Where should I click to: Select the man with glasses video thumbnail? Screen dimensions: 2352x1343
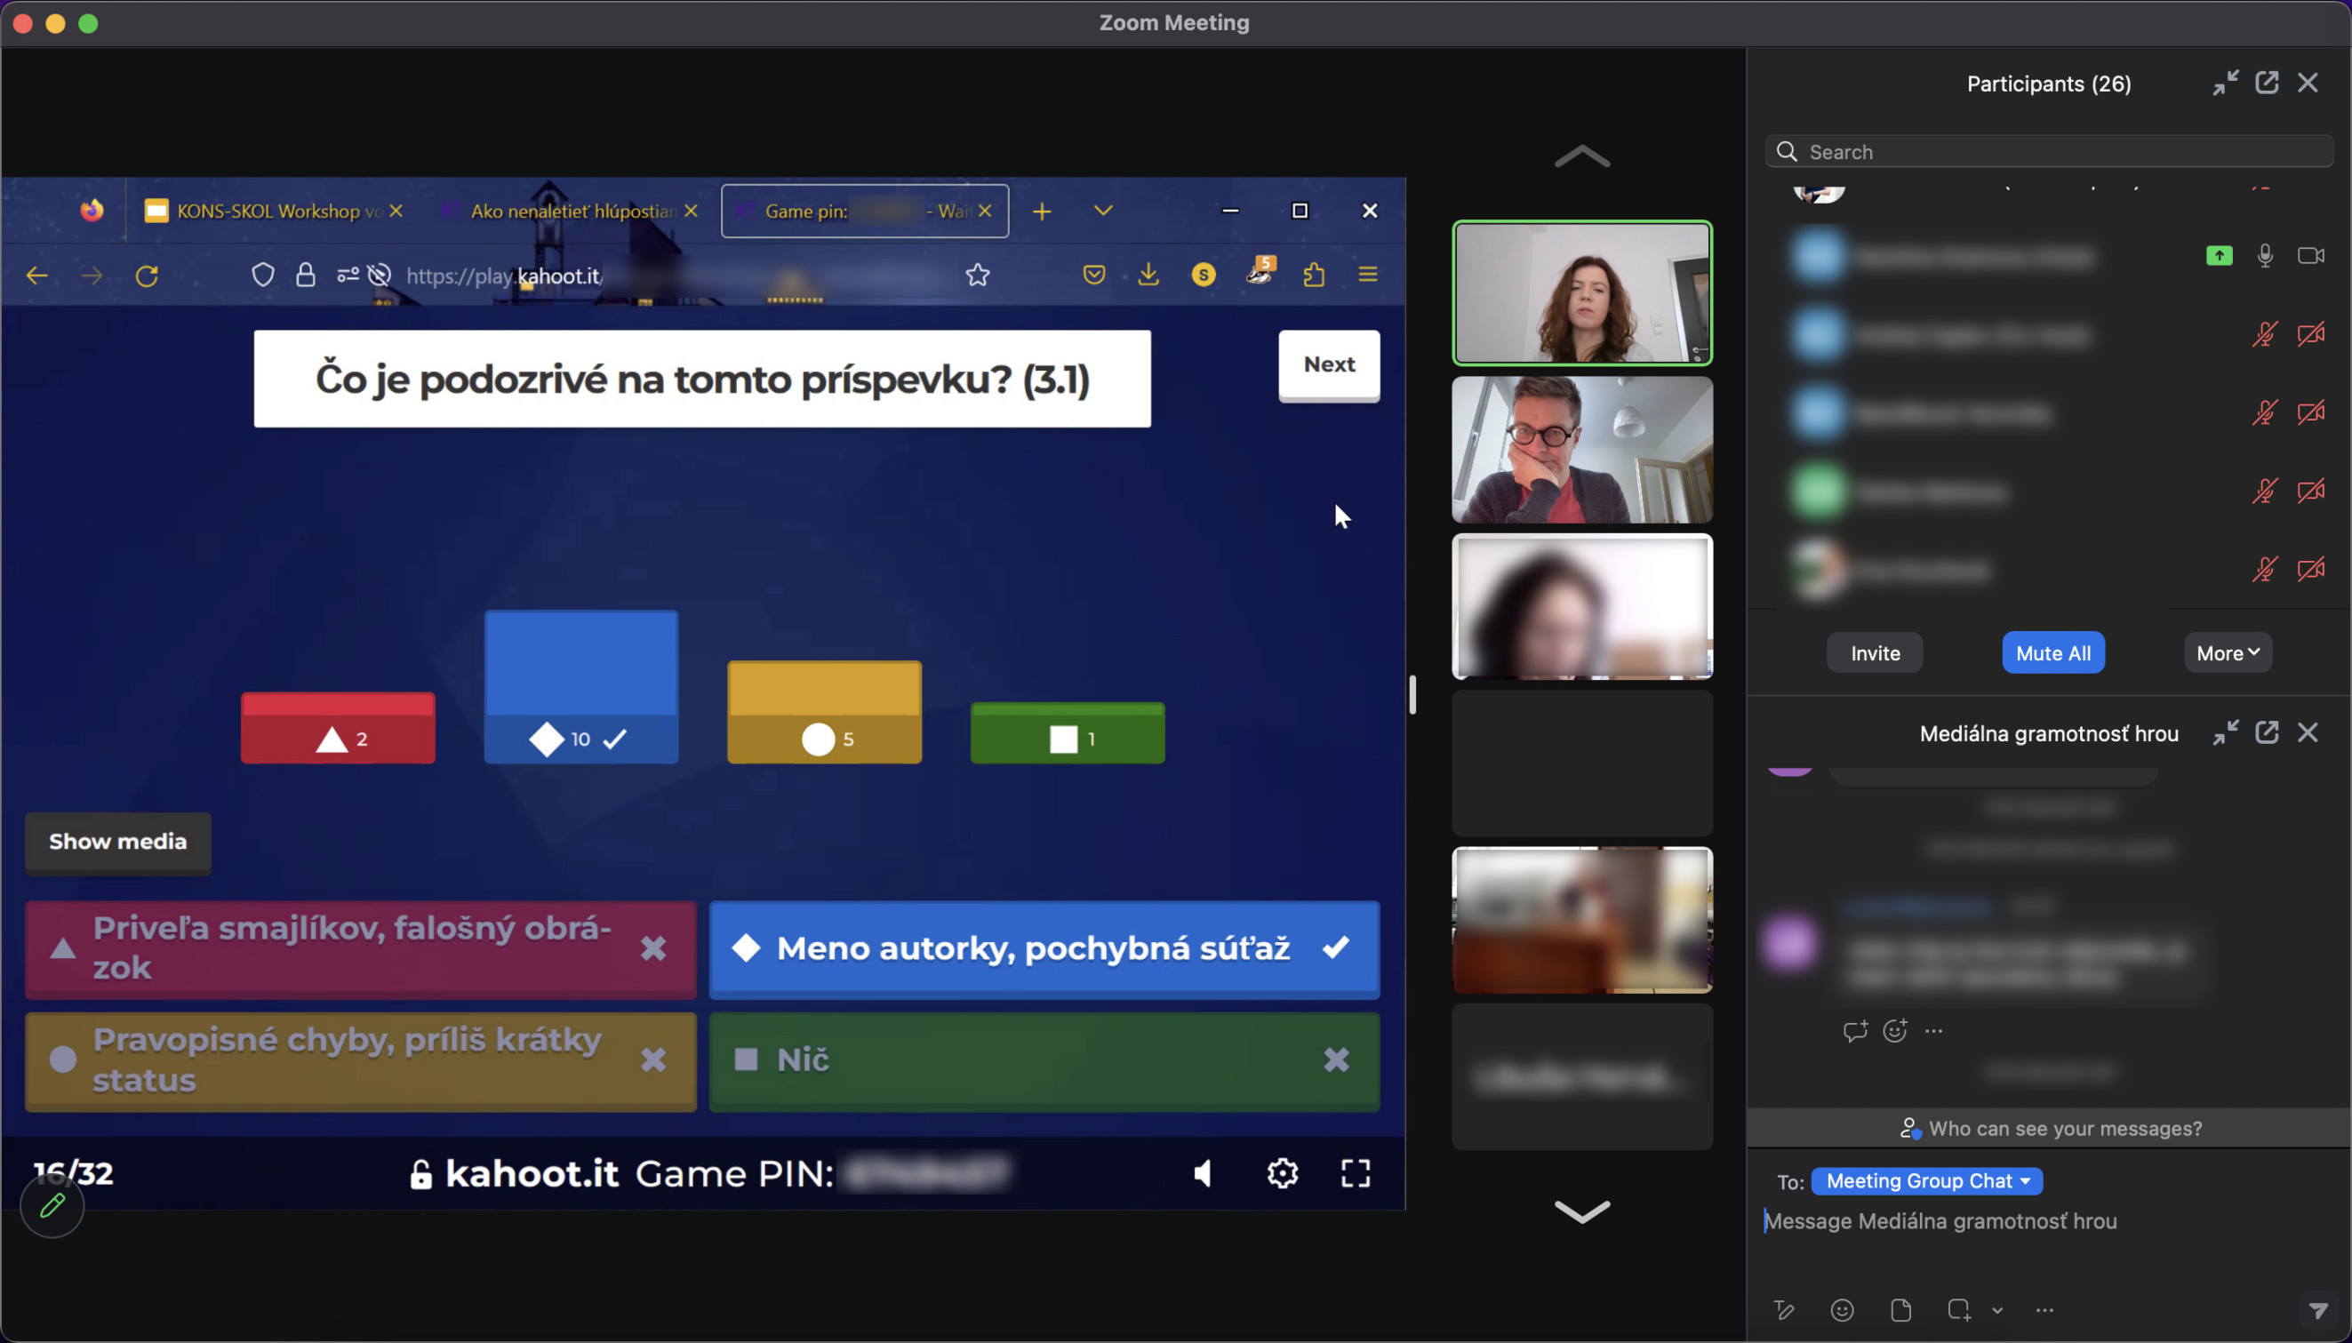pos(1582,449)
